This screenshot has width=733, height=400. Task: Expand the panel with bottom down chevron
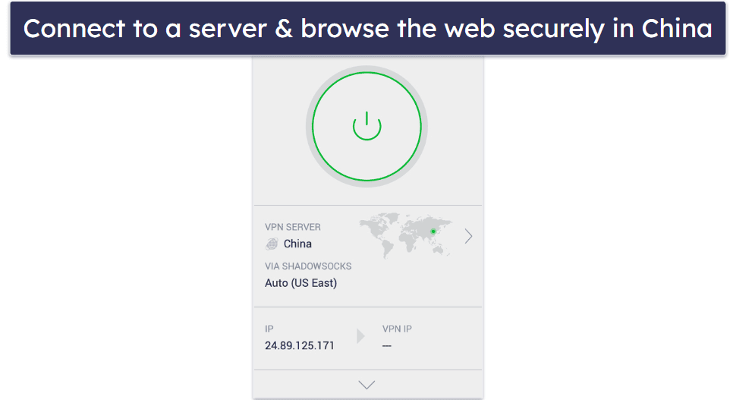click(366, 385)
